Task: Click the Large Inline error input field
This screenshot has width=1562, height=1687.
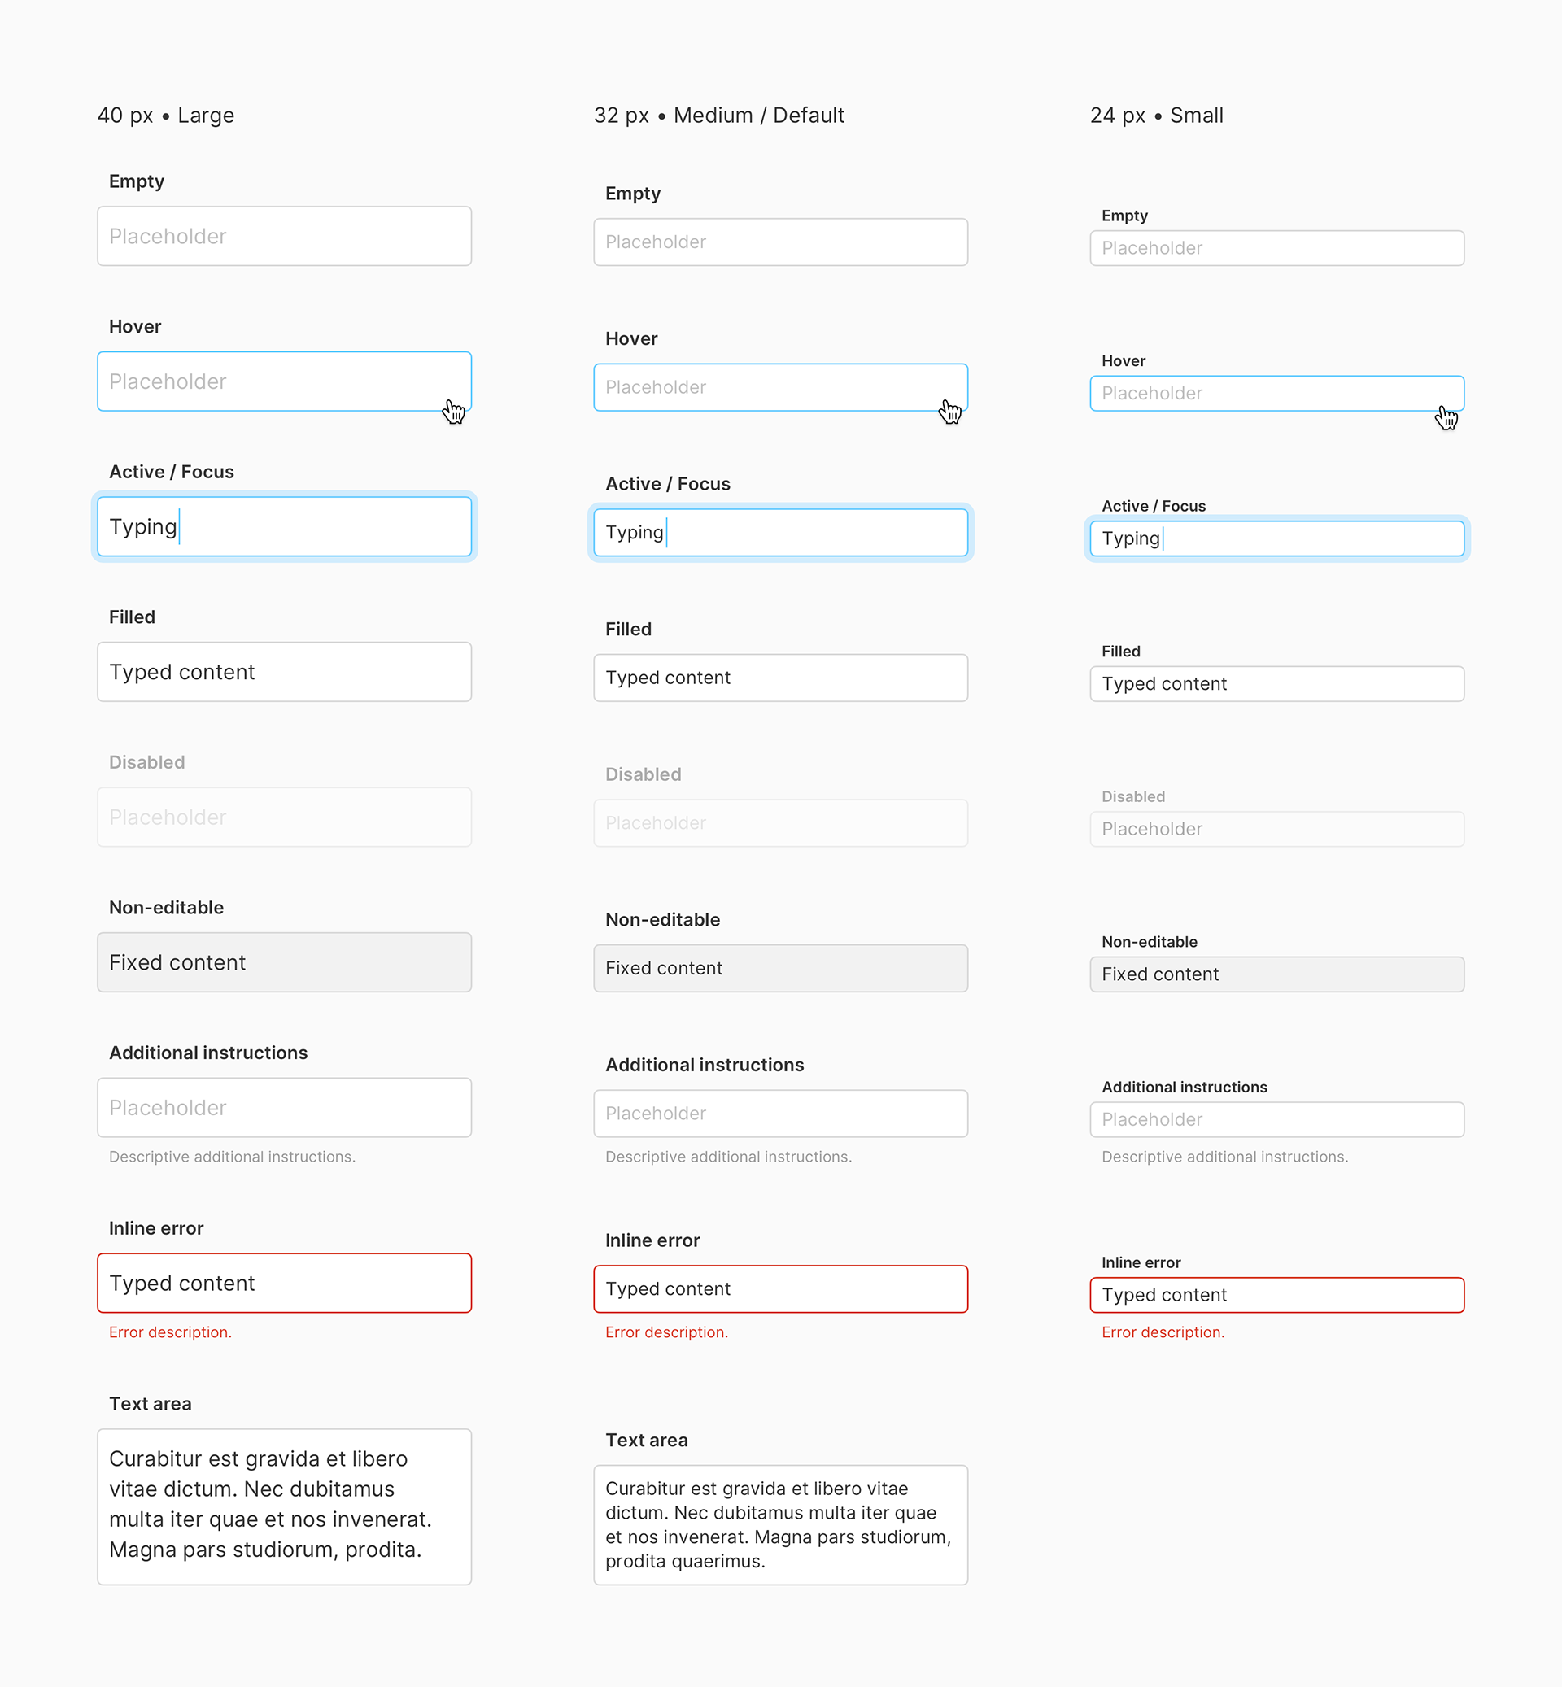Action: [x=284, y=1283]
